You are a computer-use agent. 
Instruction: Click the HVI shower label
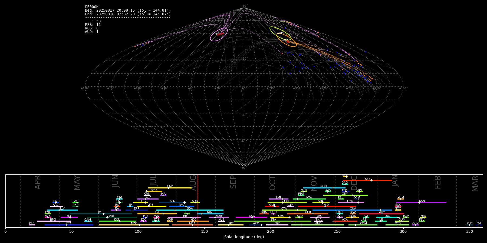[x=55, y=201]
